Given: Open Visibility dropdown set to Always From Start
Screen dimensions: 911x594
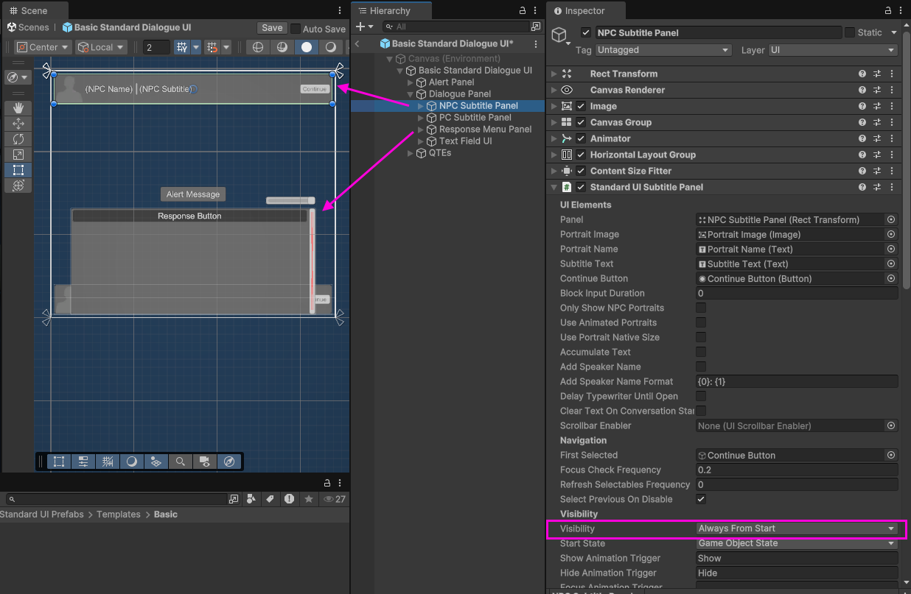Looking at the screenshot, I should [797, 528].
